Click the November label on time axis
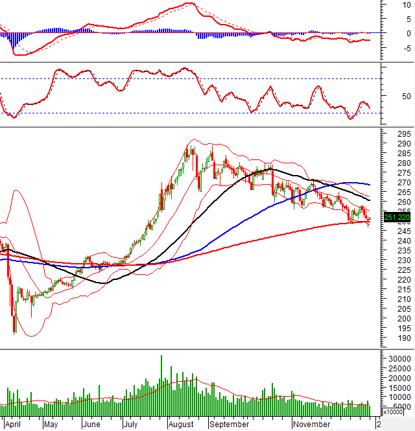The height and width of the screenshot is (431, 415). (x=313, y=425)
